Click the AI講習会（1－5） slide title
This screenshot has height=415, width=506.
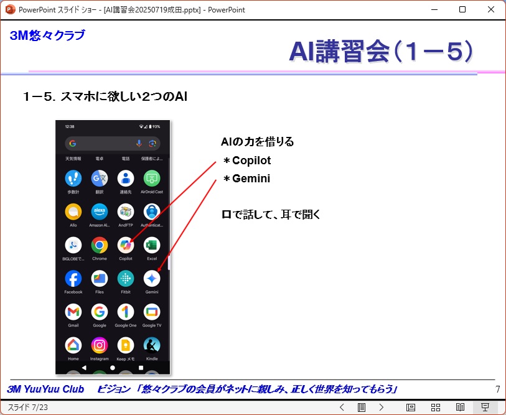380,52
